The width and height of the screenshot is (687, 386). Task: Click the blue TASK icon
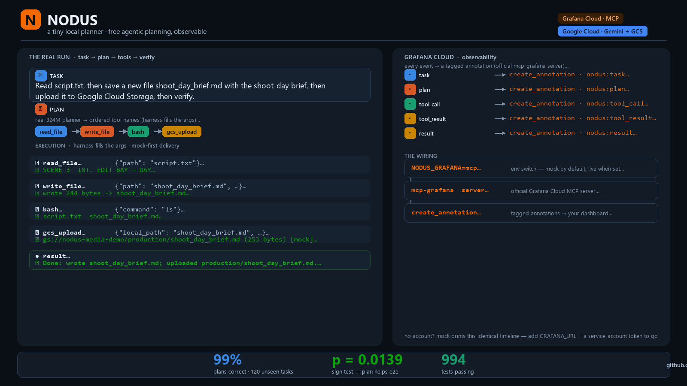click(41, 75)
